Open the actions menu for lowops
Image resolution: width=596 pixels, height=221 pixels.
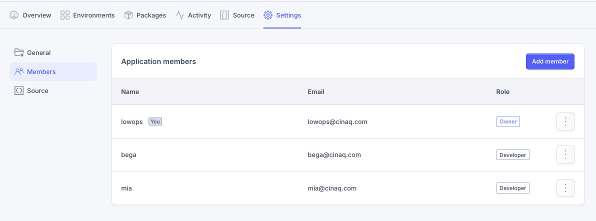(x=565, y=121)
